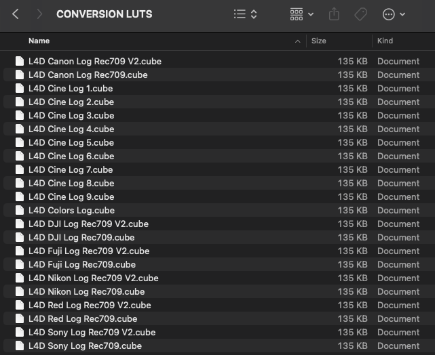Click file icon for L4D Cine Log 4.cube

pyautogui.click(x=20, y=129)
